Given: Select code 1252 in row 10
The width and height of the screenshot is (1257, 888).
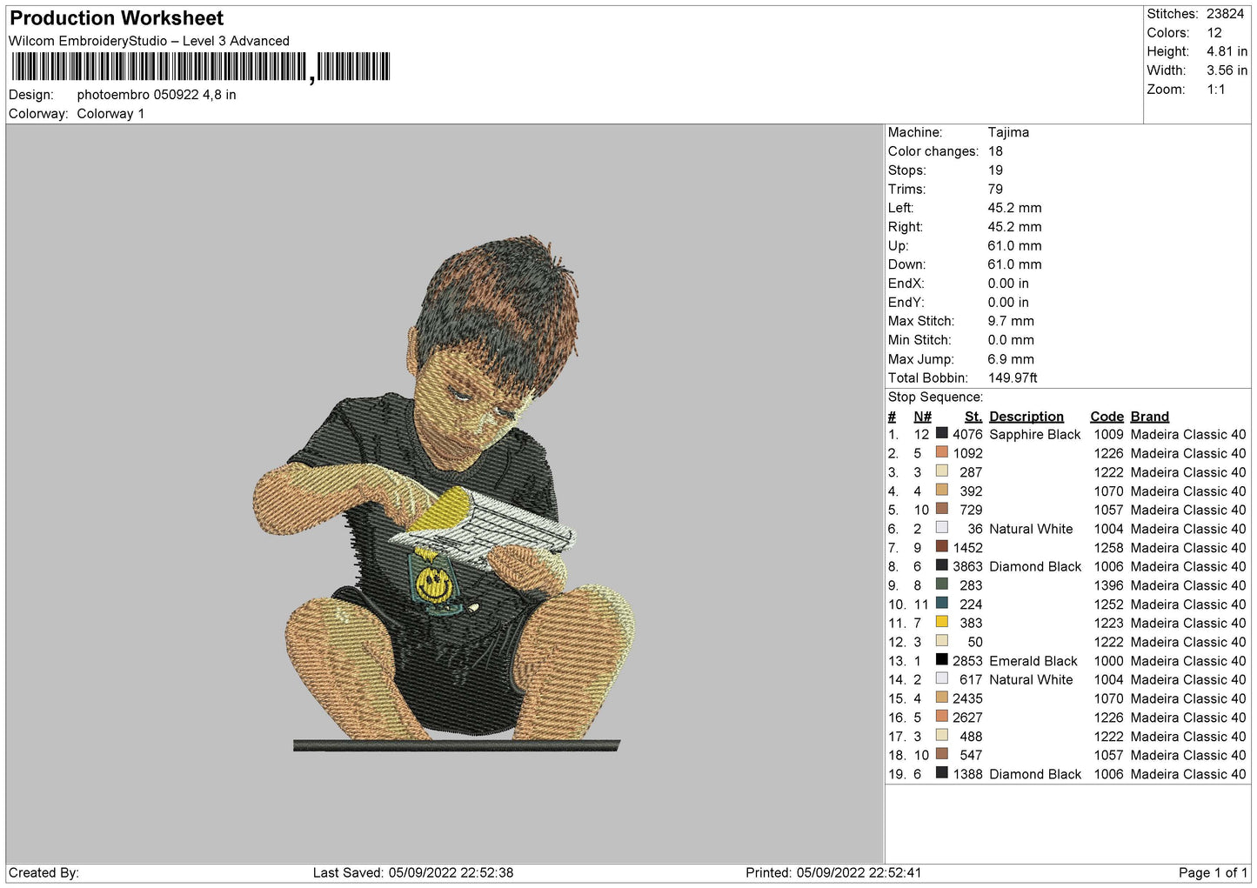Looking at the screenshot, I should point(1109,604).
